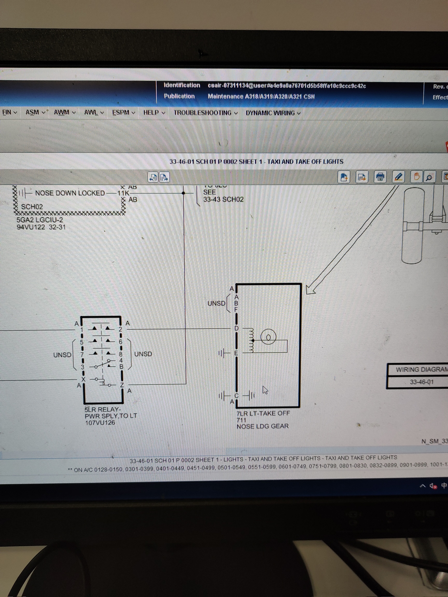
Task: Click the 11K pin label
Action: point(123,193)
